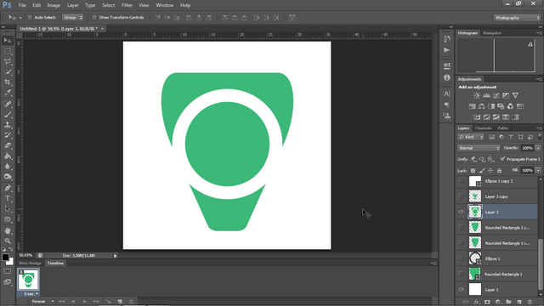Image resolution: width=544 pixels, height=306 pixels.
Task: Select the Blur tool
Action: tap(8, 167)
